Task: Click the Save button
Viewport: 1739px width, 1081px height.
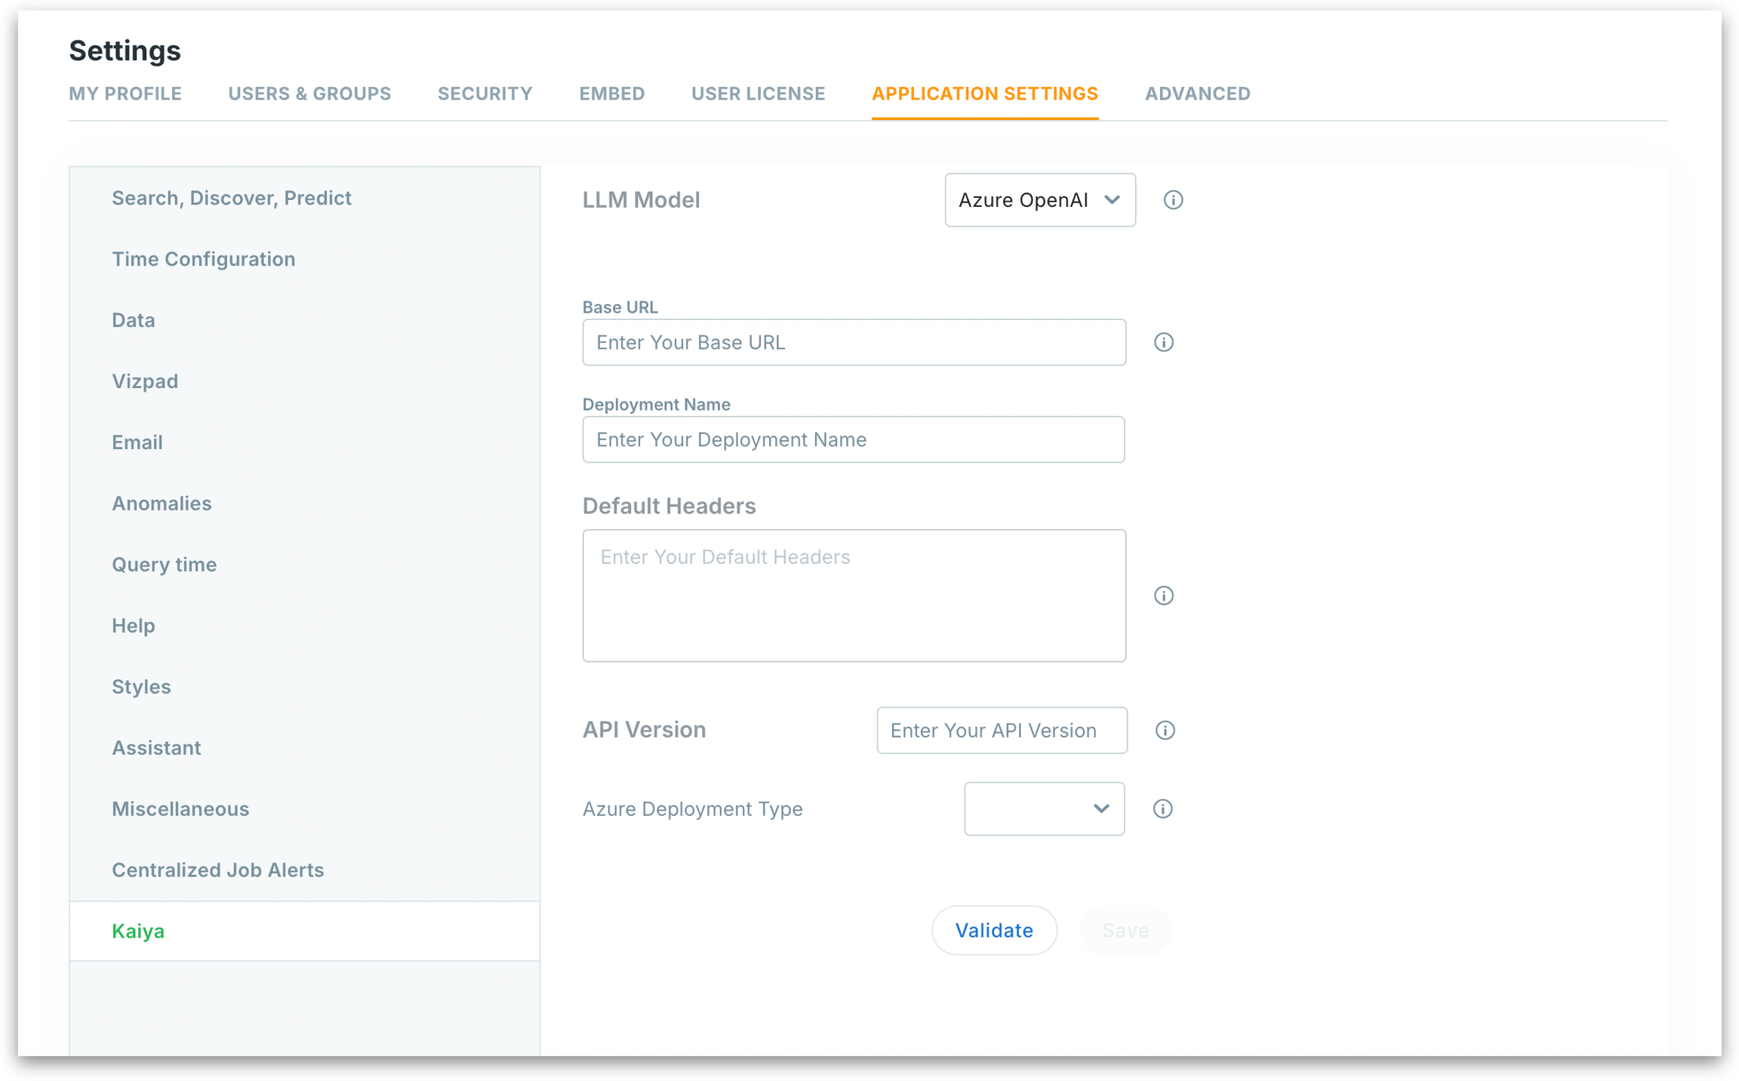Action: pyautogui.click(x=1125, y=931)
